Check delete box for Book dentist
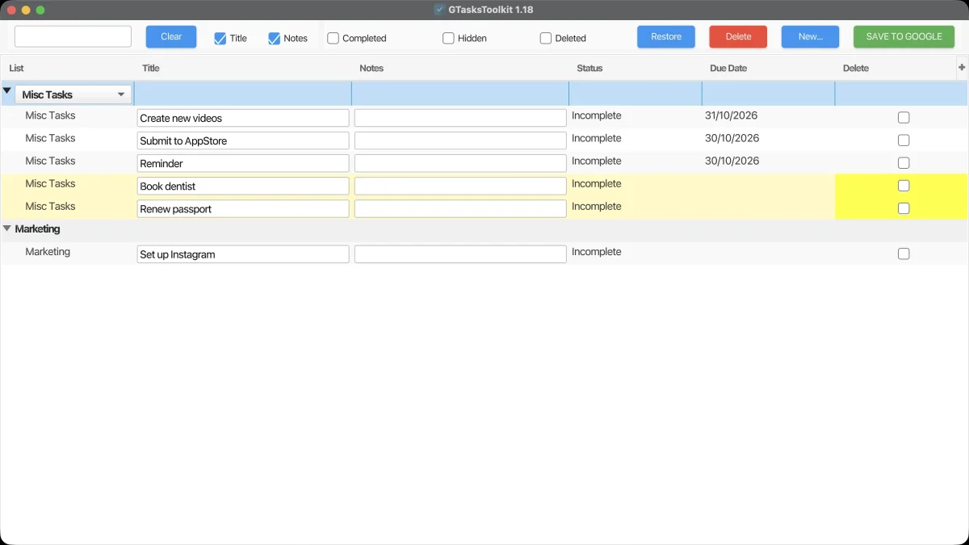 [904, 186]
